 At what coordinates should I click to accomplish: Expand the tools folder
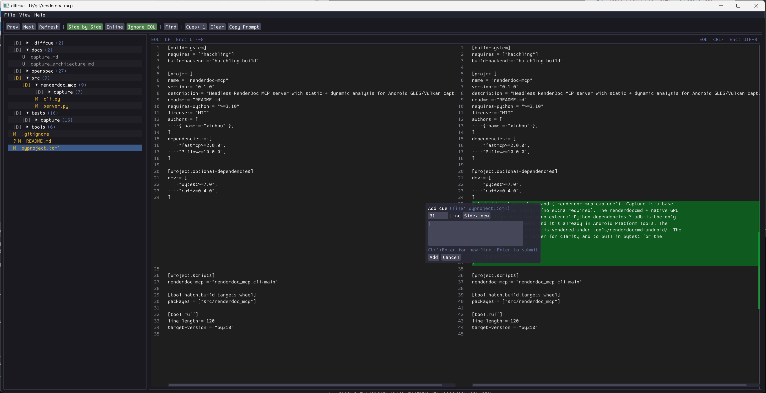point(27,127)
